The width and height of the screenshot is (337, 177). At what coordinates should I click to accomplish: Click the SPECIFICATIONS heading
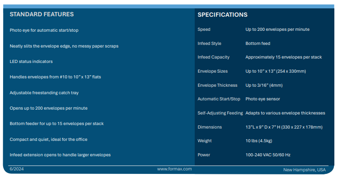(x=222, y=15)
